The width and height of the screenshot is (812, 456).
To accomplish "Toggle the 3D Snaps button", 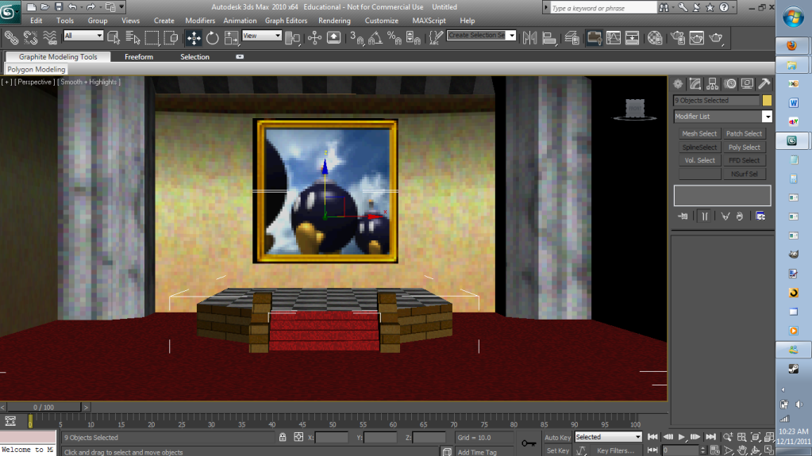I will (x=356, y=37).
